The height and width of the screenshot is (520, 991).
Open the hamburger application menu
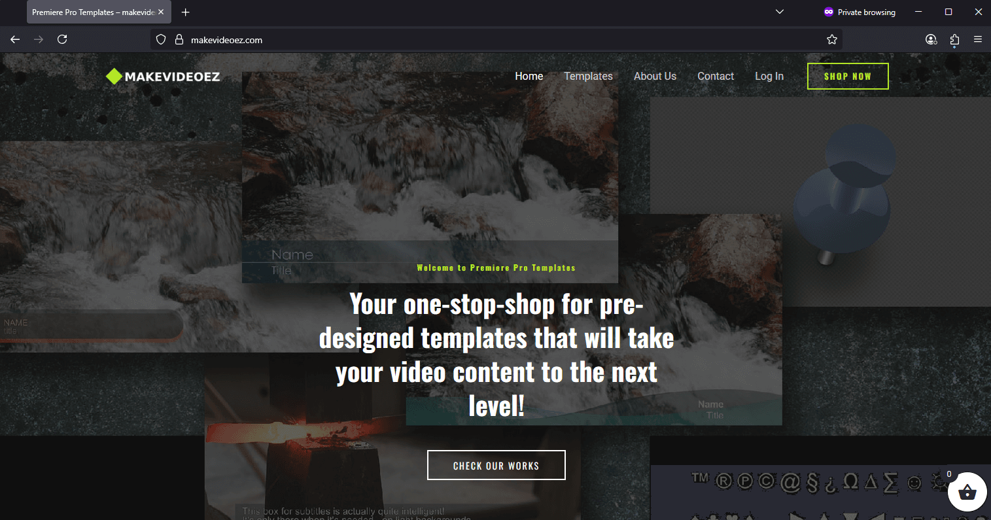tap(978, 40)
